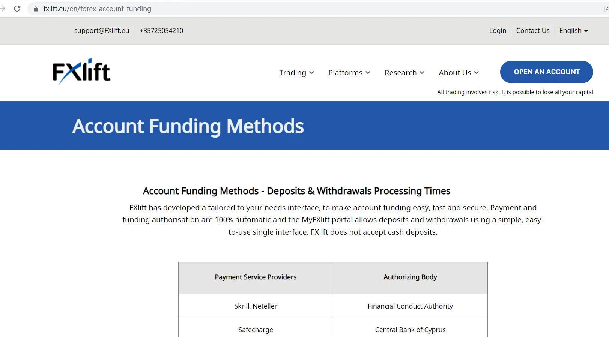The width and height of the screenshot is (609, 337).
Task: Go to Contact Us
Action: [533, 31]
